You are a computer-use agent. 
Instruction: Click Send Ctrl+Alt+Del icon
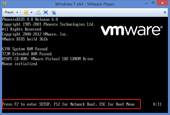click(38, 12)
